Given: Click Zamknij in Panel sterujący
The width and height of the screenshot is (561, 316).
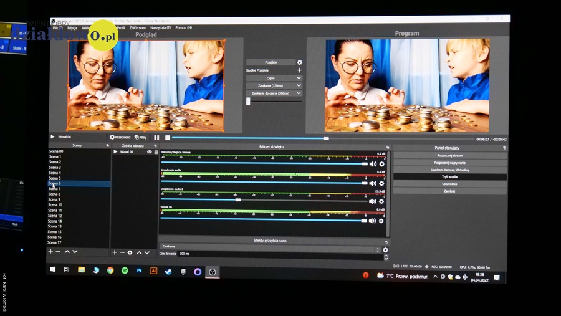Looking at the screenshot, I should pyautogui.click(x=449, y=191).
